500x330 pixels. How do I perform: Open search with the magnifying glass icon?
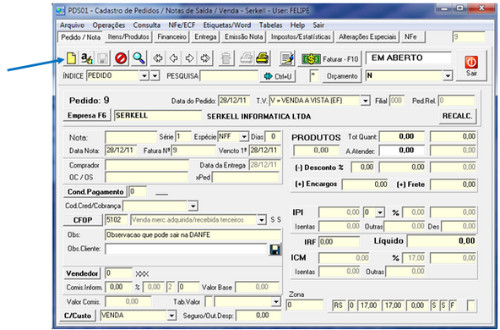(x=139, y=58)
